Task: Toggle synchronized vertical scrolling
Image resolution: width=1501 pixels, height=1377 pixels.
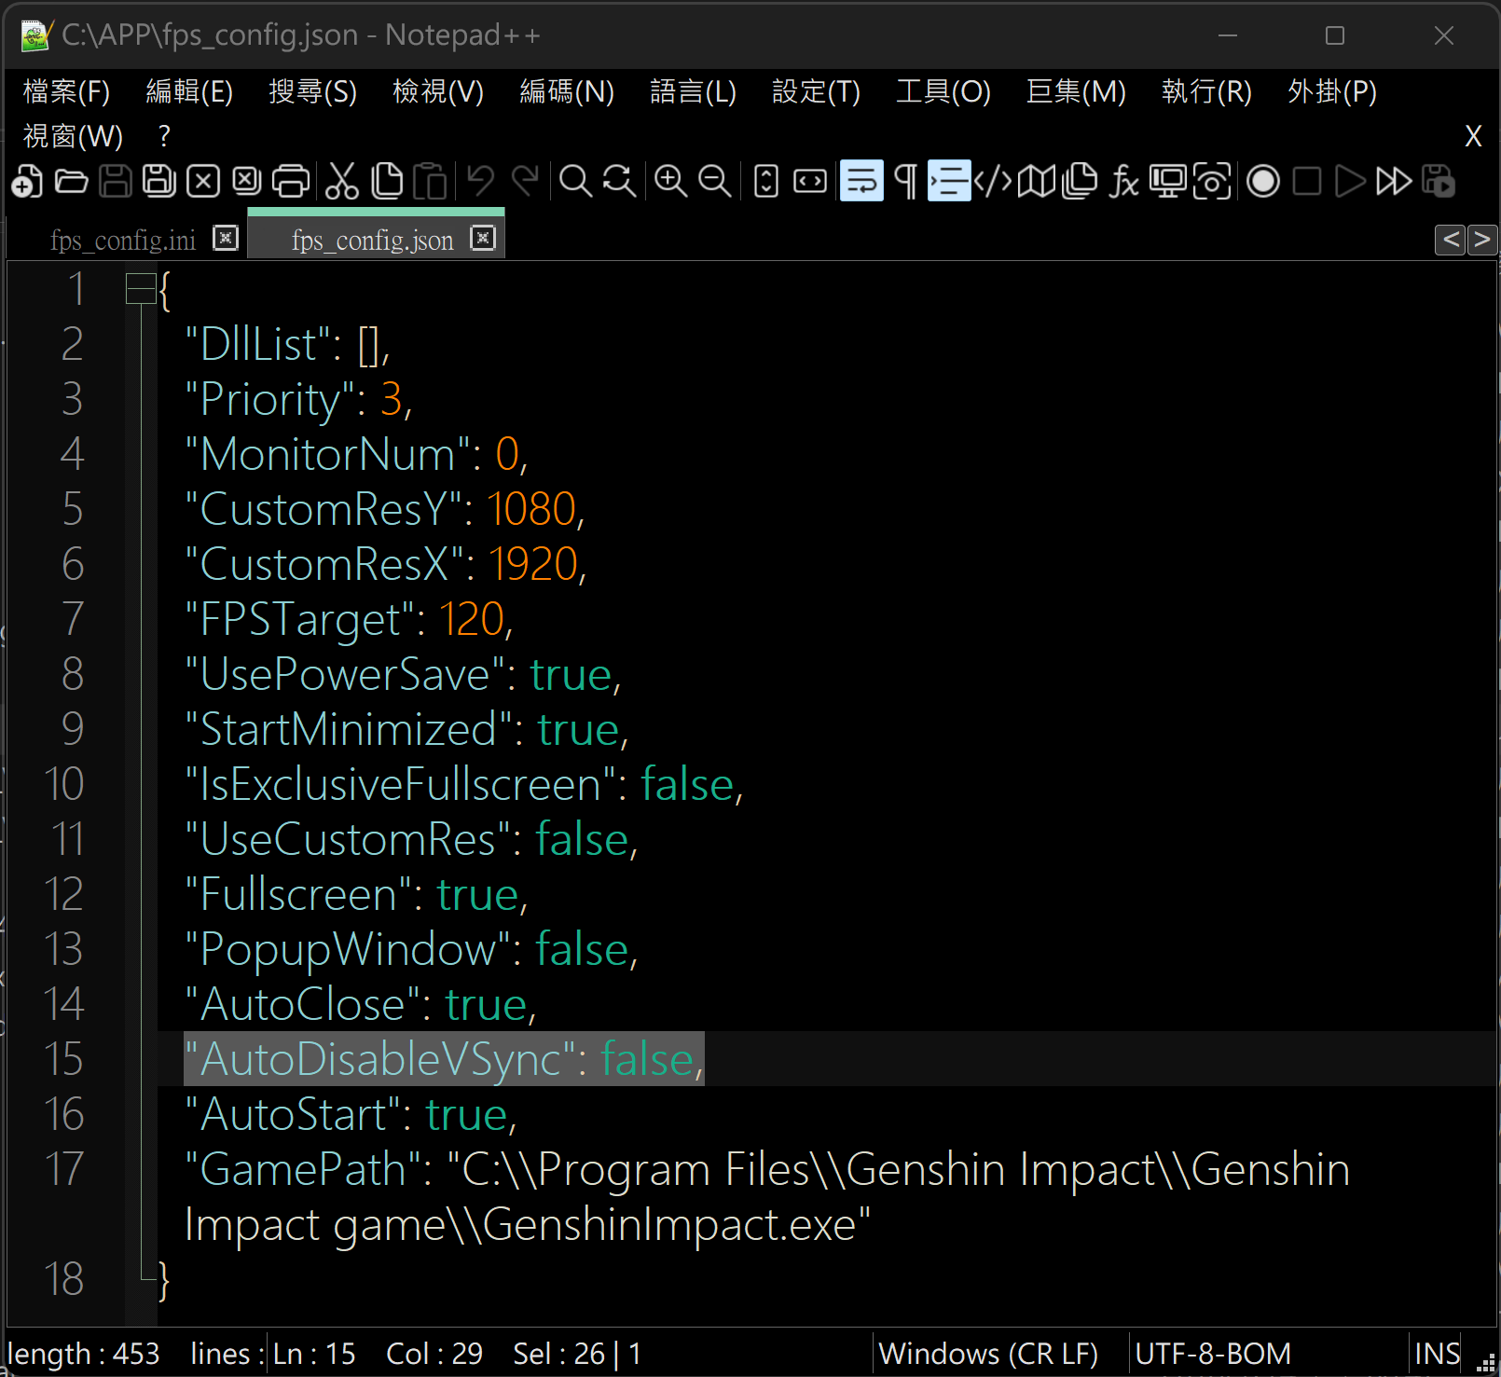Action: click(766, 181)
